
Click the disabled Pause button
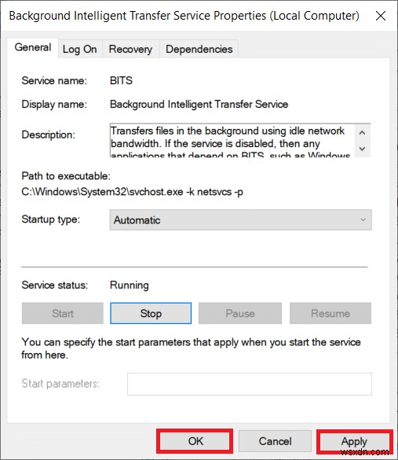(x=240, y=313)
